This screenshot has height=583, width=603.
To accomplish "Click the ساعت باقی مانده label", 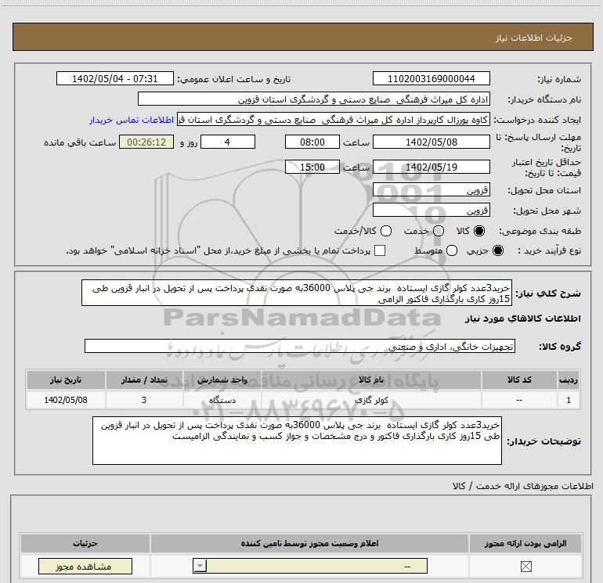I will pos(80,142).
